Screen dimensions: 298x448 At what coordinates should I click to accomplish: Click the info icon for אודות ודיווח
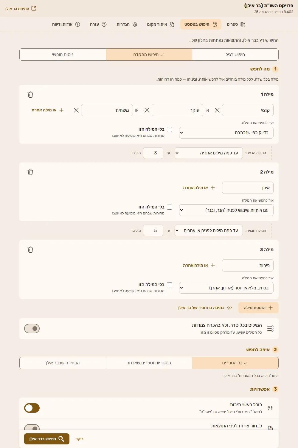77,24
